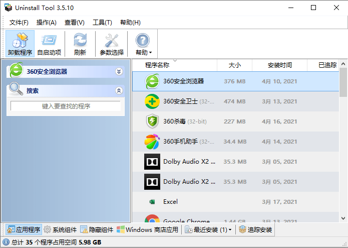Click the program search input field
Viewport: 348px width, 248px height.
click(66, 106)
